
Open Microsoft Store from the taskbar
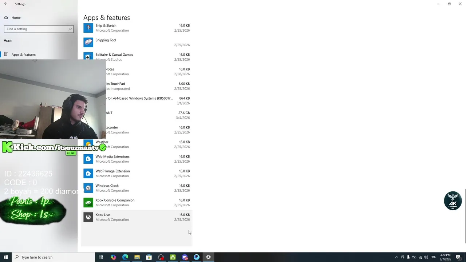(149, 257)
